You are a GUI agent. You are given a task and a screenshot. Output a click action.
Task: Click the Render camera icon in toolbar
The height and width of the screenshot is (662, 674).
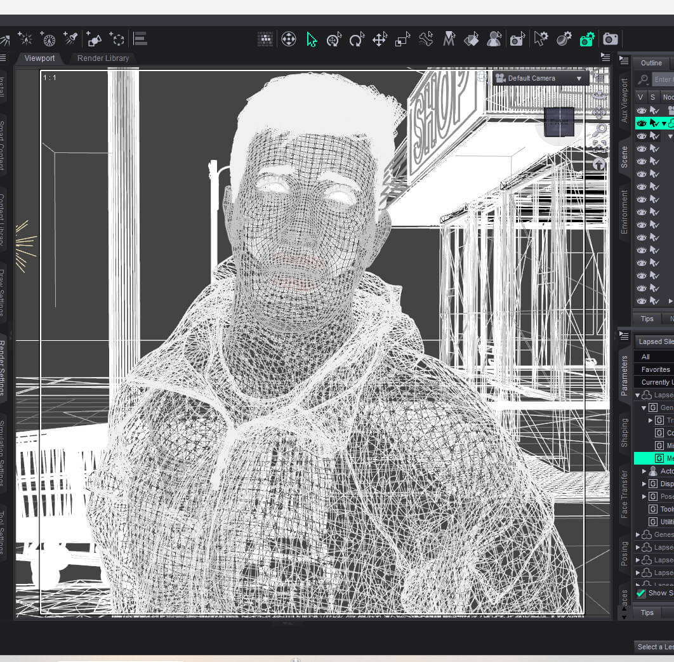tap(611, 39)
